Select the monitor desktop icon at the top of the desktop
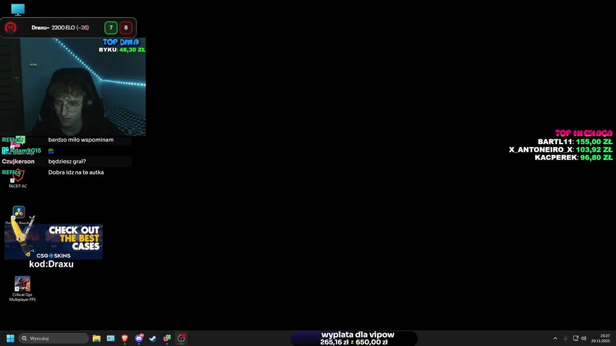Image resolution: width=616 pixels, height=346 pixels. (x=18, y=9)
